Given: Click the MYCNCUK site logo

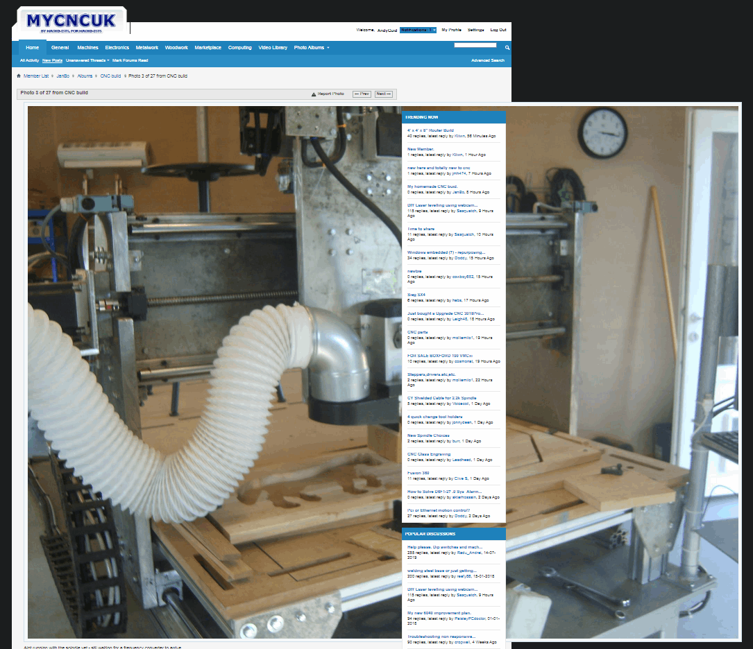Looking at the screenshot, I should (x=71, y=21).
